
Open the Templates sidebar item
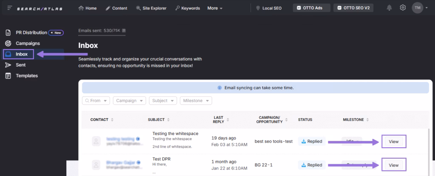[26, 76]
